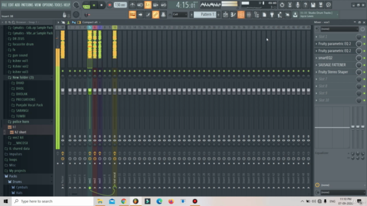The height and width of the screenshot is (206, 367).
Task: Click the Windows Start button
Action: (x=6, y=201)
